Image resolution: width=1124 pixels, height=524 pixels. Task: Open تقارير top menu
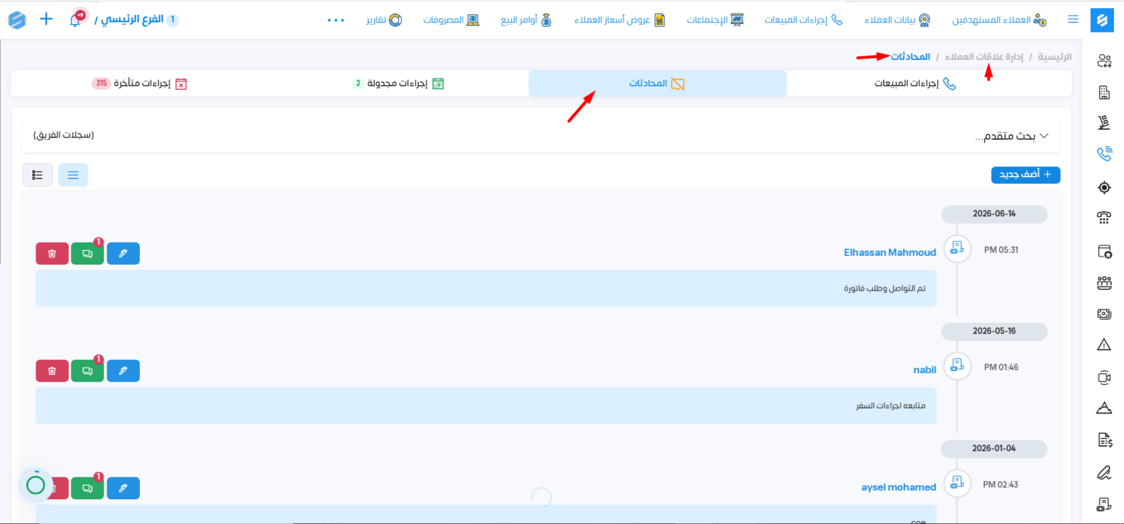point(384,20)
